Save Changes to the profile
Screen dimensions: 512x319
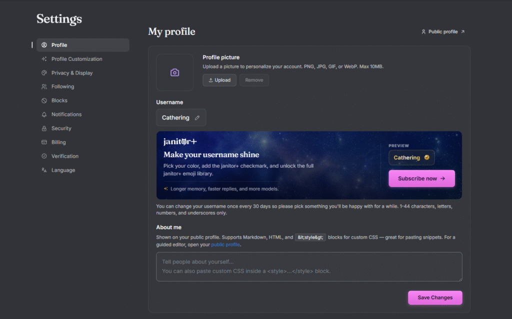pyautogui.click(x=435, y=298)
